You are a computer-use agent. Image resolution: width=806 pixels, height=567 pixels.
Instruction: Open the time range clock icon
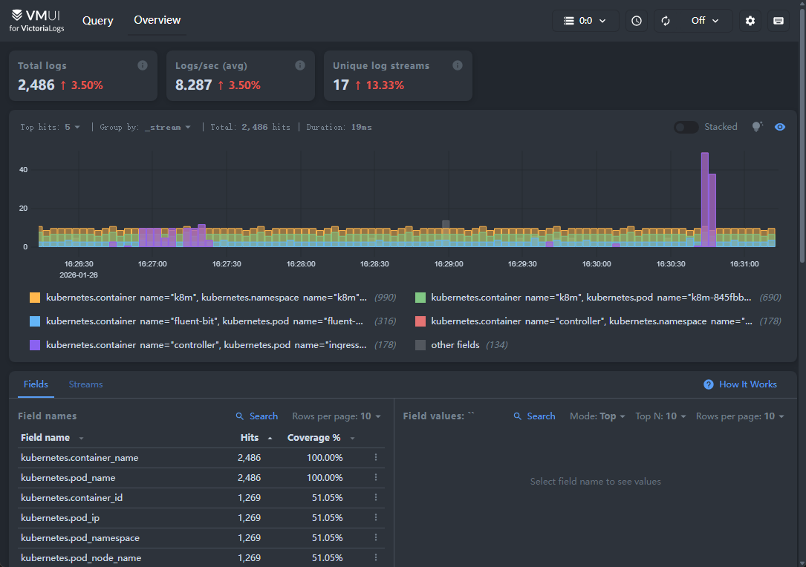coord(637,21)
